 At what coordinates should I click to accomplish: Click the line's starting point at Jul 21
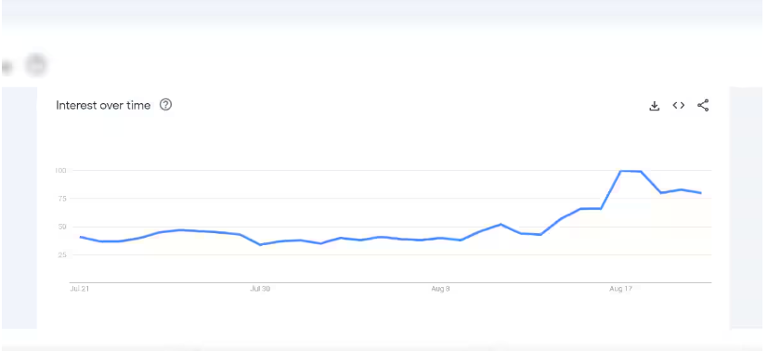pyautogui.click(x=80, y=237)
